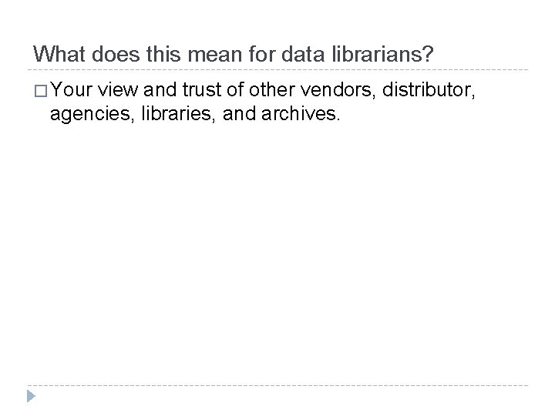Click the dashed line near the slide bottom

pos(277,384)
